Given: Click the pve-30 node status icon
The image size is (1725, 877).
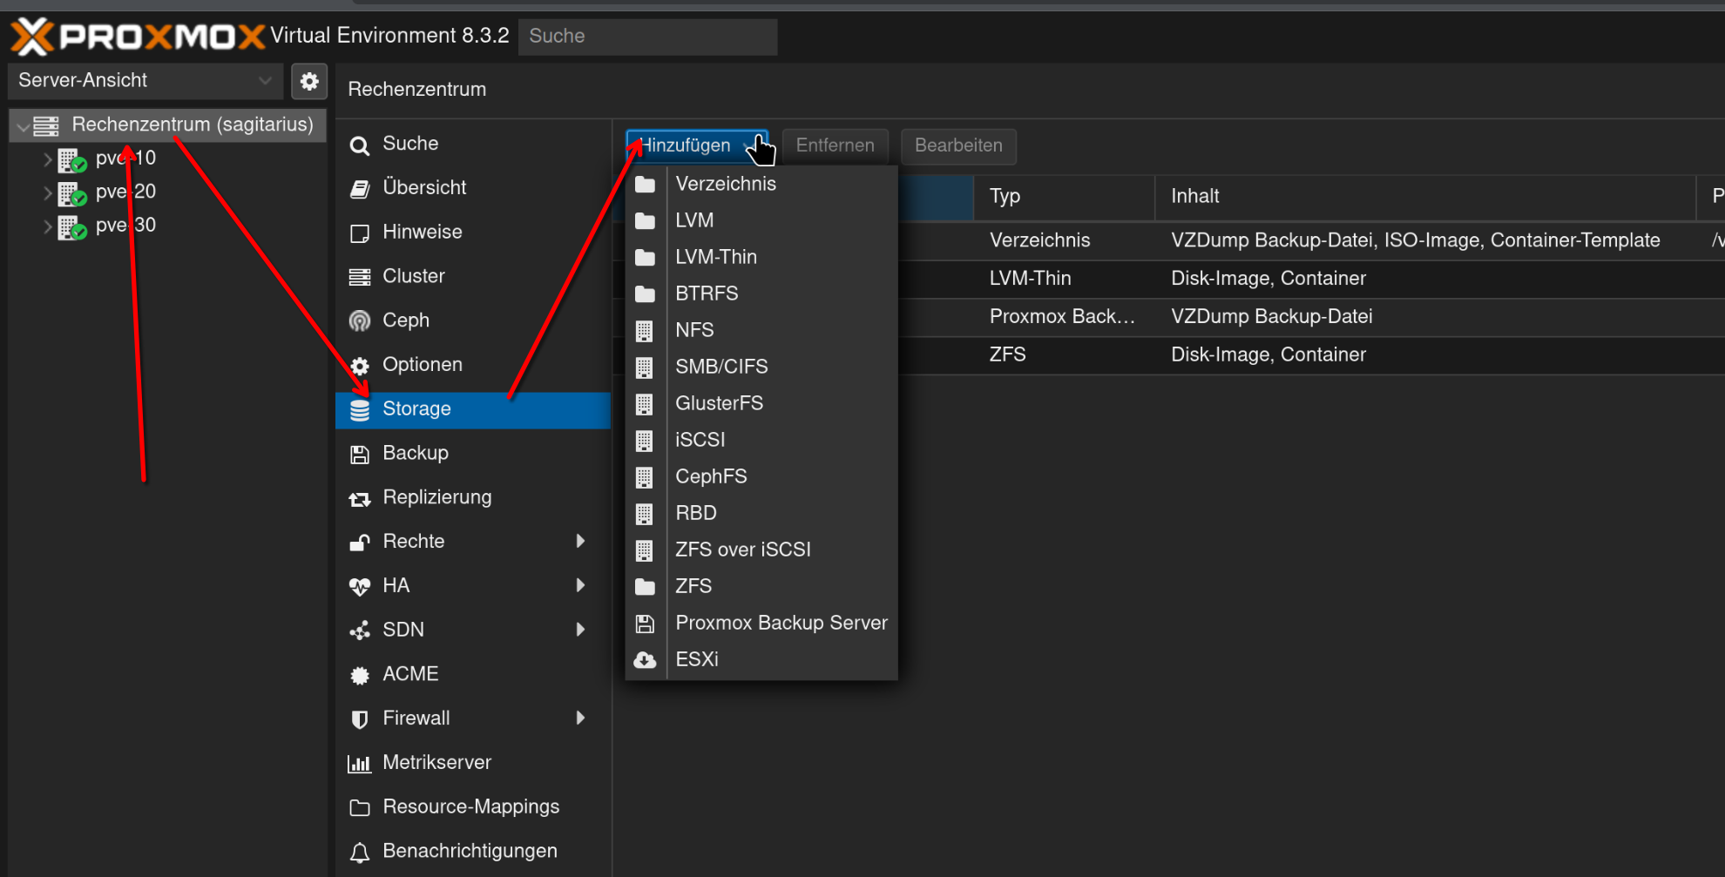Looking at the screenshot, I should tap(72, 227).
